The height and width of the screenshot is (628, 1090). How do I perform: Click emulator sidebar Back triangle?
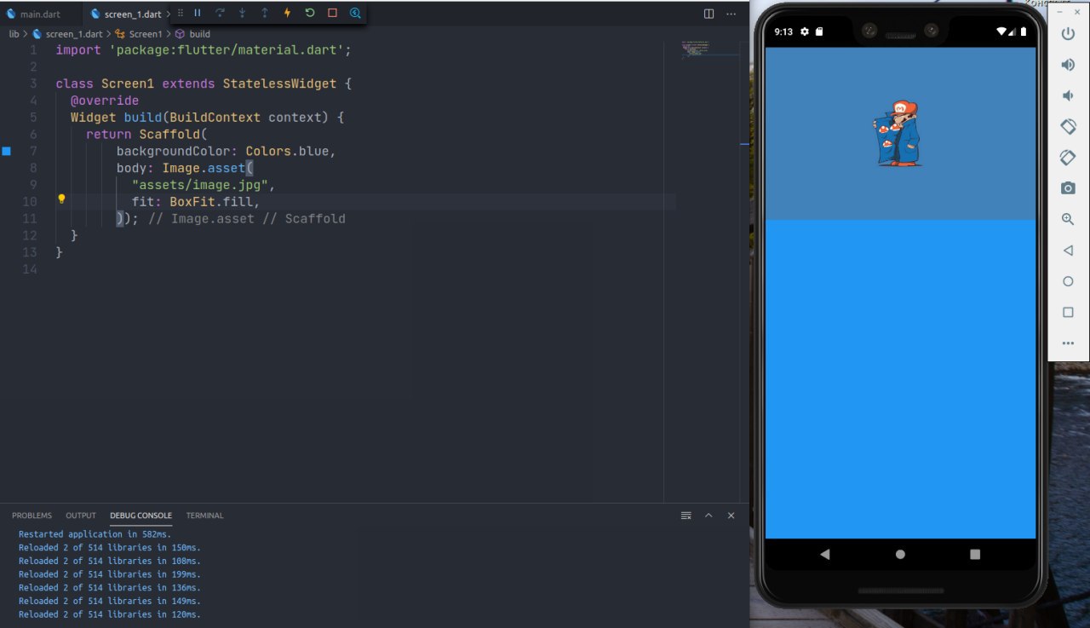tap(1068, 251)
